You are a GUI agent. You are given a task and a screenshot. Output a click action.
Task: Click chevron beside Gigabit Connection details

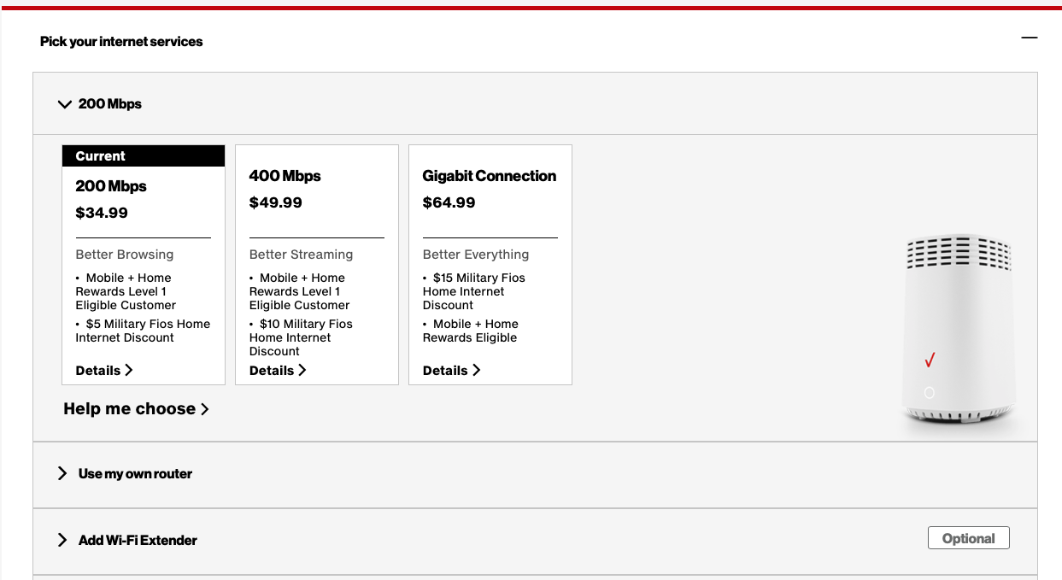[x=477, y=370]
